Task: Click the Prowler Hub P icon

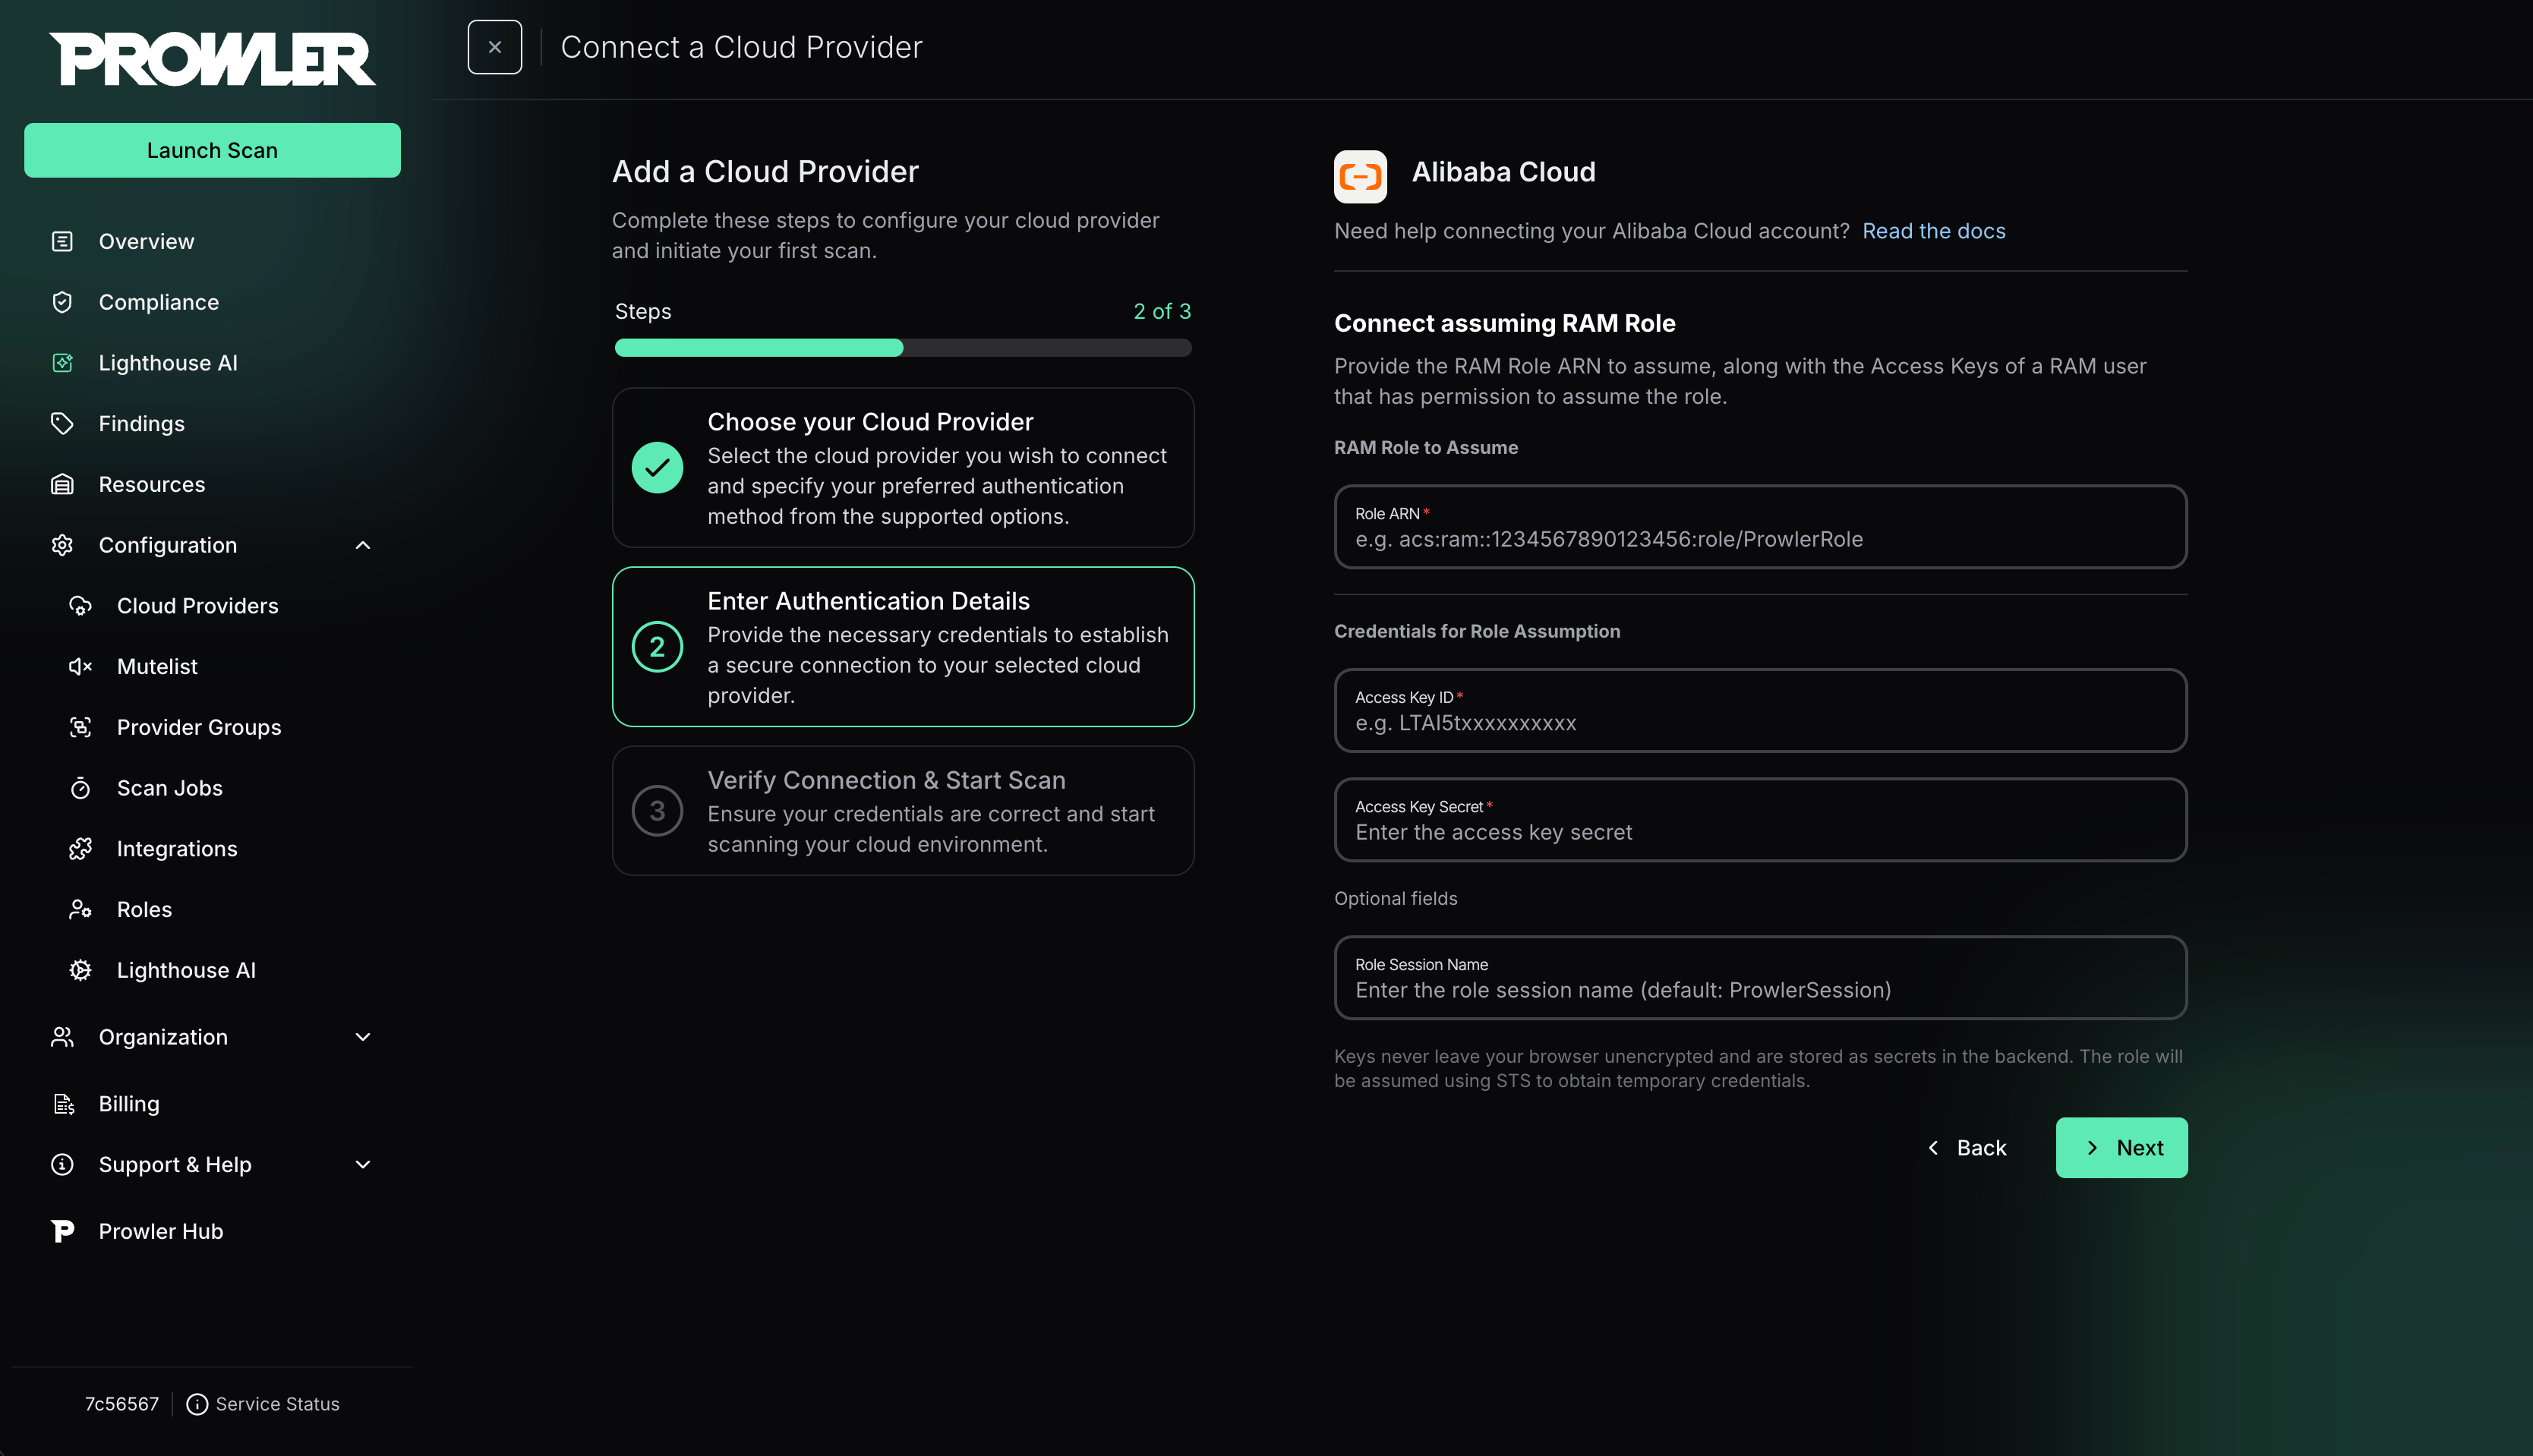Action: click(62, 1231)
